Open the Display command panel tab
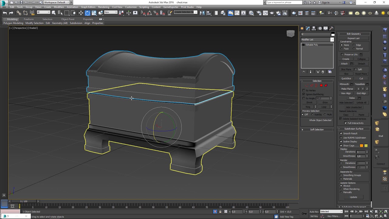The image size is (389, 219). [x=325, y=28]
